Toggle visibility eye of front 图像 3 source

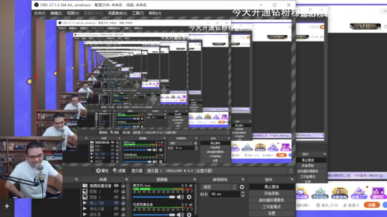pos(116,191)
